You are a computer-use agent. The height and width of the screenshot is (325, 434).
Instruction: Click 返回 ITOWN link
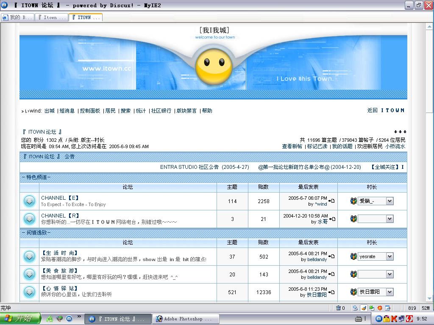tap(386, 110)
